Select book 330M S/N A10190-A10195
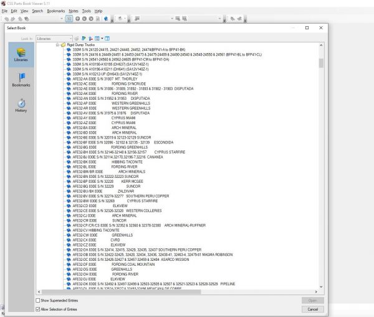The height and width of the screenshot is (317, 374). click(110, 64)
